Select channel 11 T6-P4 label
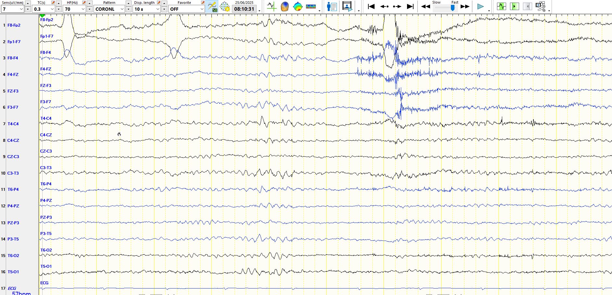Image resolution: width=612 pixels, height=295 pixels. [x=13, y=189]
